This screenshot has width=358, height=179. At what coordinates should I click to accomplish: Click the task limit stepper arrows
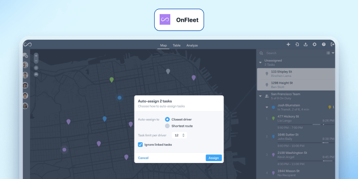[x=183, y=135]
